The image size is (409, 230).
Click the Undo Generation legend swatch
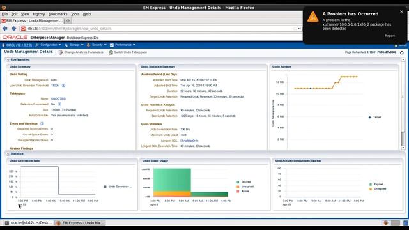(x=105, y=187)
